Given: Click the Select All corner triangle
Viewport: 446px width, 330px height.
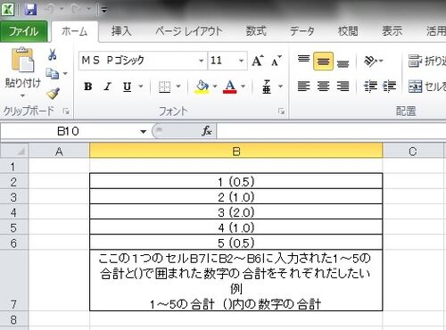Looking at the screenshot, I should pos(14,151).
